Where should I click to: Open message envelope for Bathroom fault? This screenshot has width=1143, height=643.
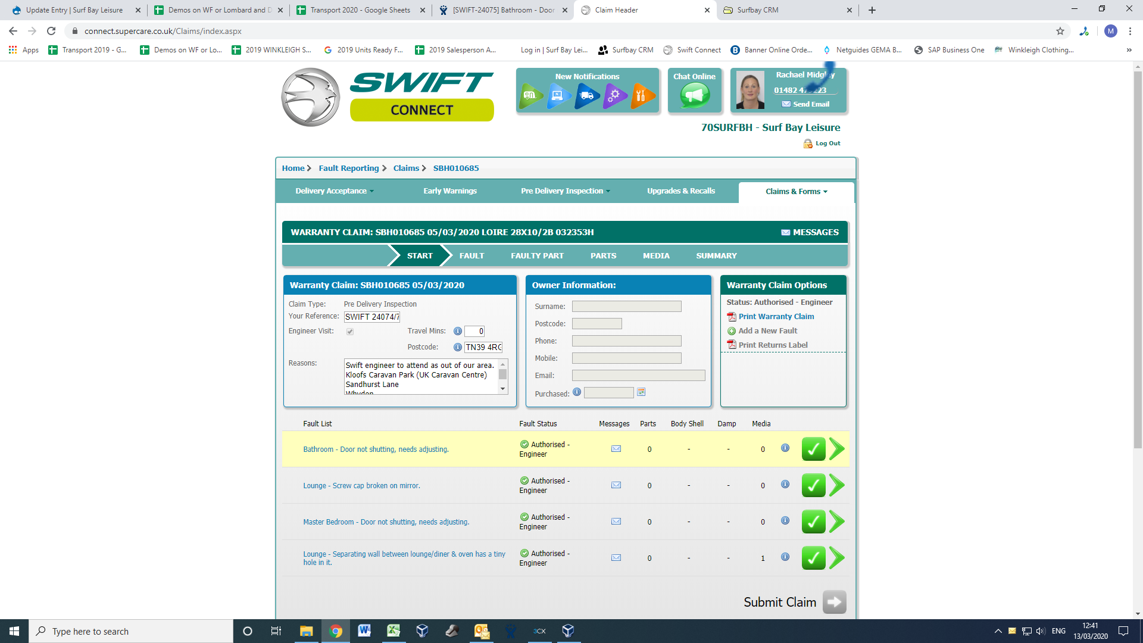click(616, 449)
